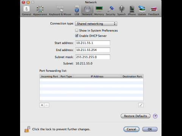182x136 pixels.
Task: Sort by the Incoming Port column header
Action: (x=49, y=76)
